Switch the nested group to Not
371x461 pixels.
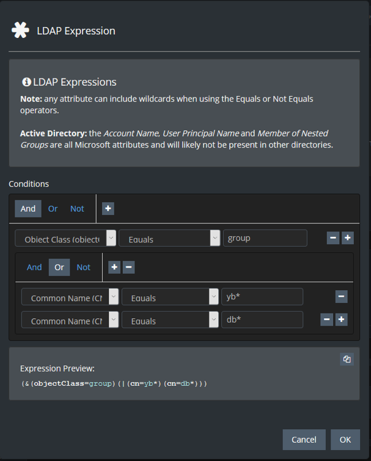pyautogui.click(x=83, y=268)
